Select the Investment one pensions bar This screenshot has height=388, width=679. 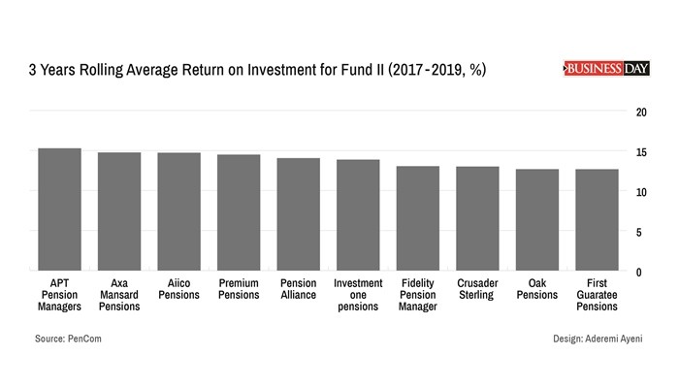pos(358,214)
